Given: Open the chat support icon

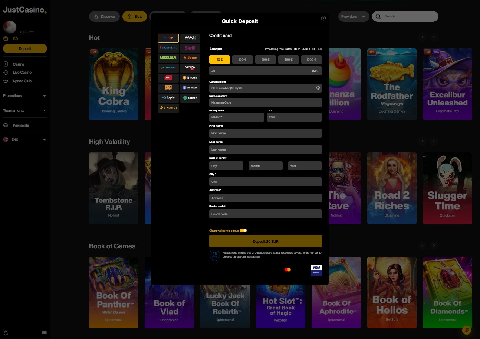Looking at the screenshot, I should click(x=466, y=330).
